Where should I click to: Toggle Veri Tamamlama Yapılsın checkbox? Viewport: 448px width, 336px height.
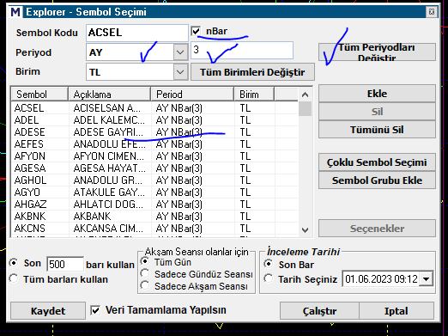pyautogui.click(x=95, y=310)
